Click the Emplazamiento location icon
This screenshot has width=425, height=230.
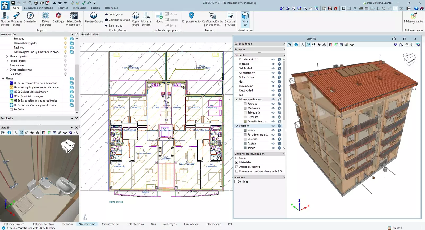point(191,16)
